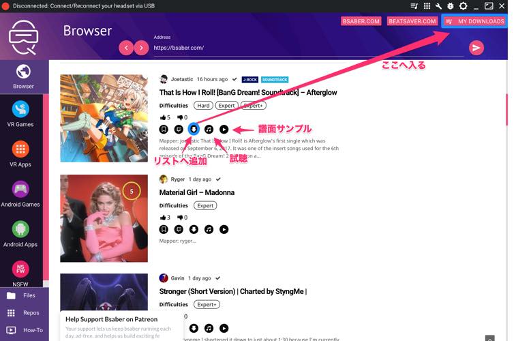516x341 pixels.
Task: Select Expert+ tag under Stronger
Action: [x=207, y=305]
